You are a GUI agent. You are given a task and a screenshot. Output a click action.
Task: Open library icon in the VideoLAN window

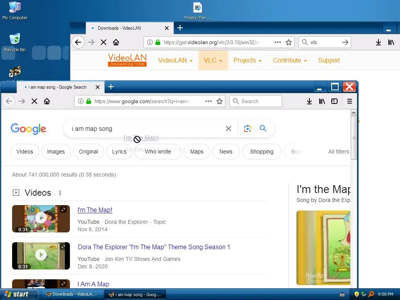point(391,42)
